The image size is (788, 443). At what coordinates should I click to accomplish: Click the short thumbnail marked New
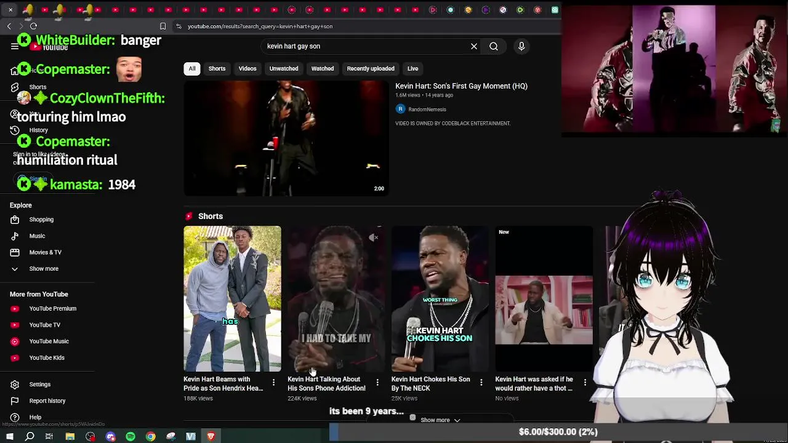pos(544,298)
